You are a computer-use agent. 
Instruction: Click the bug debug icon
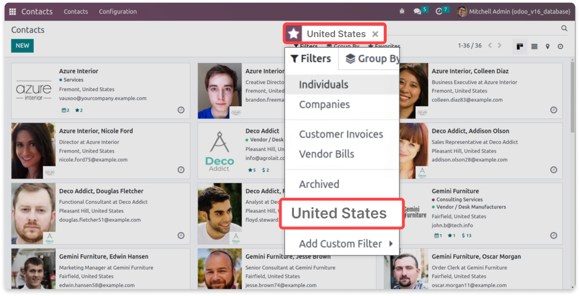click(402, 11)
